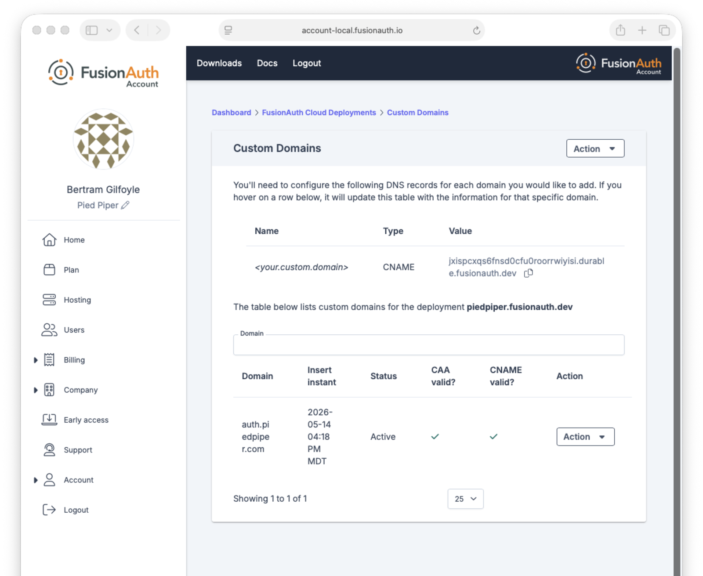Click the Bertram Gilfoyle user name
Screen dimensions: 703x576
pos(103,190)
